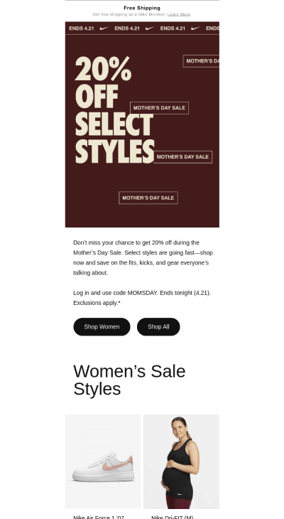
Task: Open the white Air Force 1 shoe image
Action: 103,461
